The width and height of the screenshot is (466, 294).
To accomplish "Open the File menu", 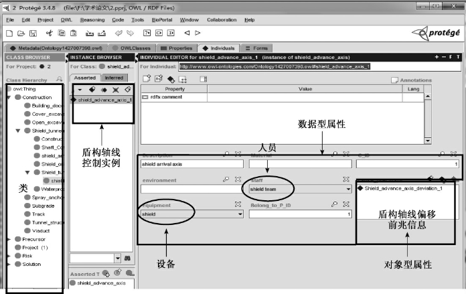I will click(x=10, y=20).
